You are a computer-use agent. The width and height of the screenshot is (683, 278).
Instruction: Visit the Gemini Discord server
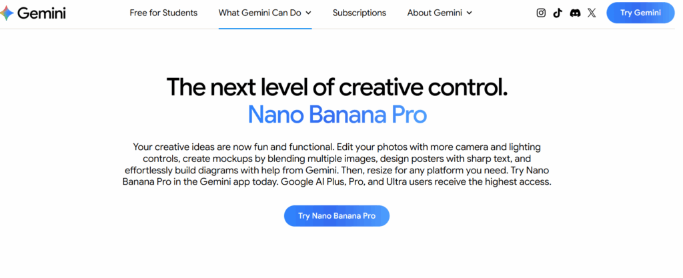(x=575, y=13)
